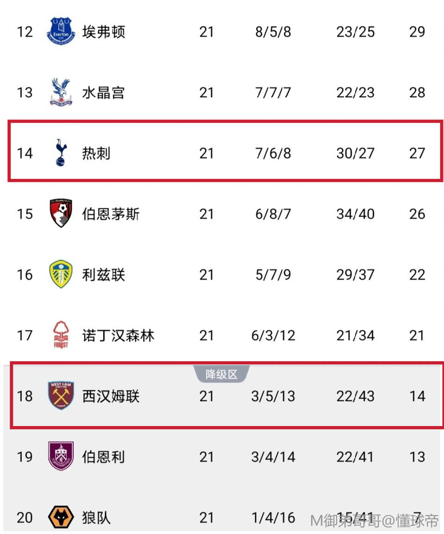This screenshot has height=534, width=444.
Task: Select team name 西汉姆联
Action: tap(111, 396)
